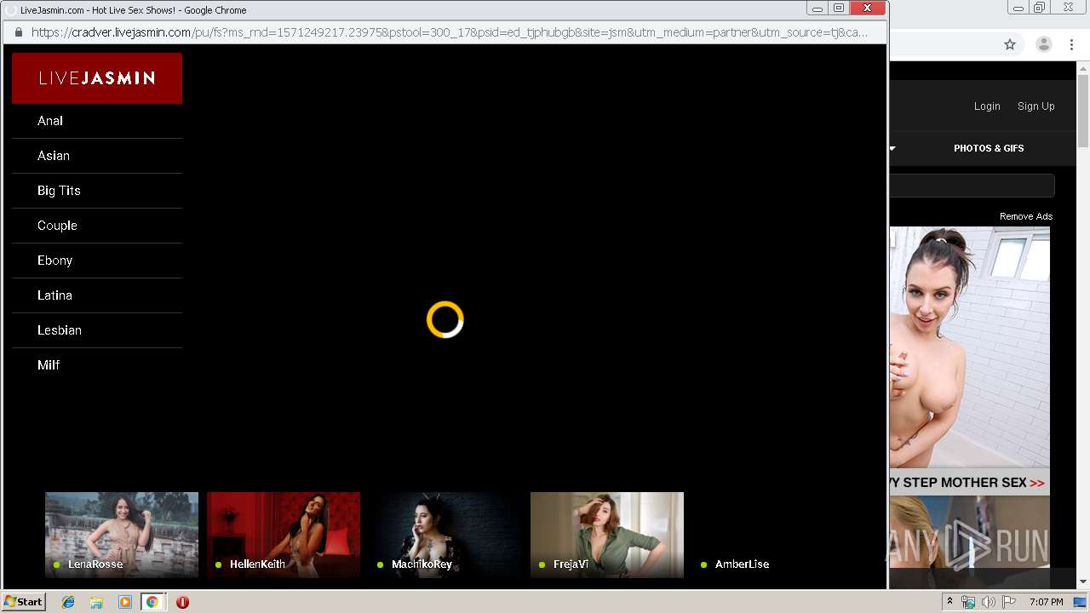Click the LiveJasmin logo banner
Image resolution: width=1090 pixels, height=613 pixels.
pos(97,78)
